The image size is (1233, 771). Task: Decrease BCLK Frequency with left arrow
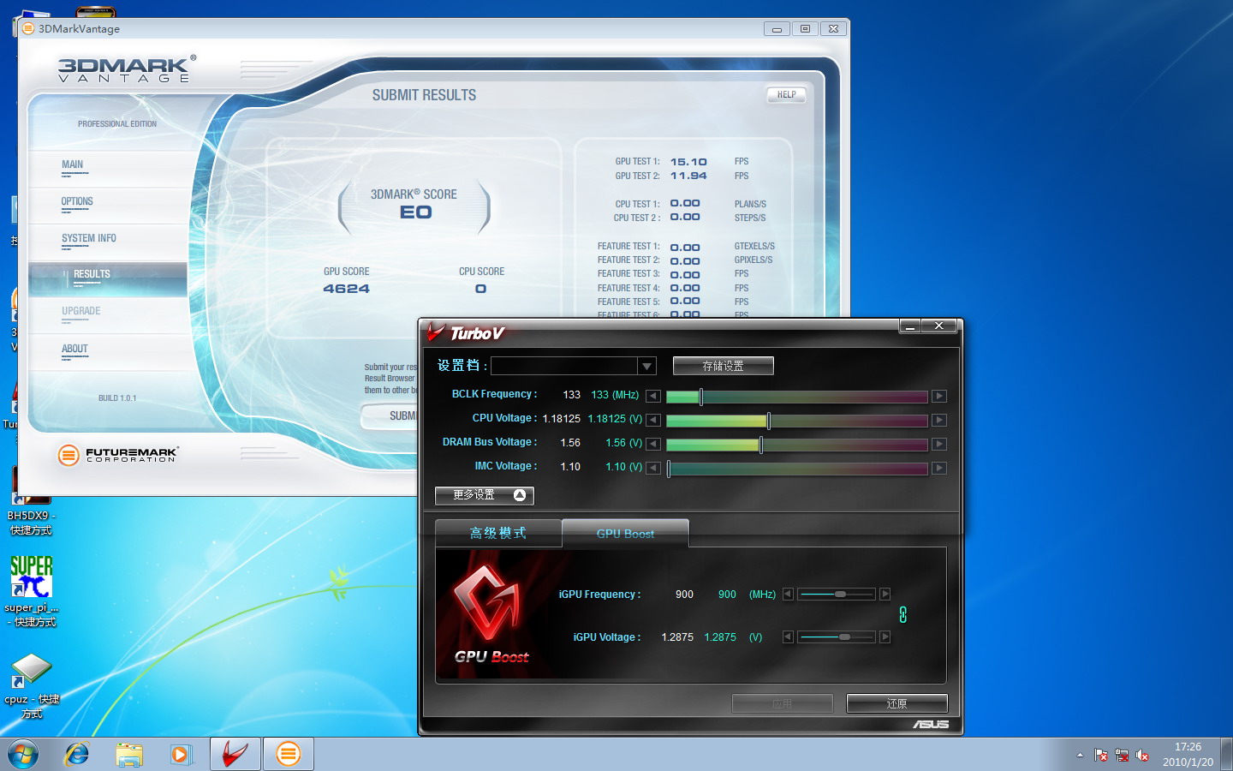(653, 396)
